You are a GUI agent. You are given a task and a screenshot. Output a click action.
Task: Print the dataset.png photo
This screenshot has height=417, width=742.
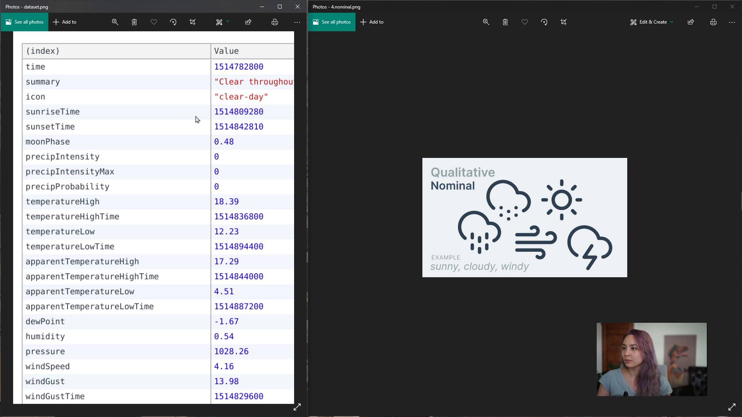274,22
